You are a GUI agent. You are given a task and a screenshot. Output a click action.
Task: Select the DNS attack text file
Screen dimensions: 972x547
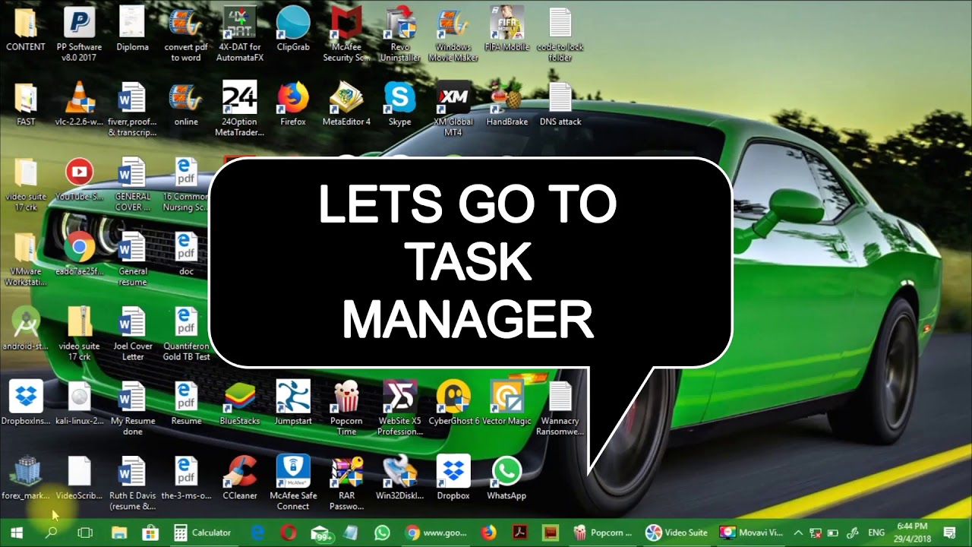pos(560,104)
